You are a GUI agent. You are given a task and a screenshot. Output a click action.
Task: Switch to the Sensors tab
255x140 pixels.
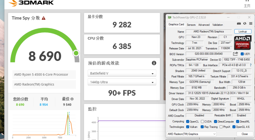(x=191, y=25)
